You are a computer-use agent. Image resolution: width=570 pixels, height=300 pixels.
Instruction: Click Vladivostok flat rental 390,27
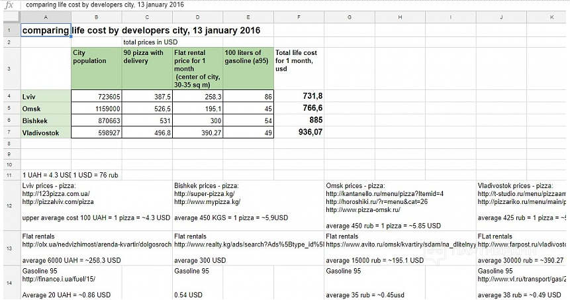click(197, 132)
